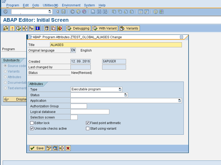Open the Utilities(M) menu
Viewport: 221px width, 165px height.
pos(50,5)
